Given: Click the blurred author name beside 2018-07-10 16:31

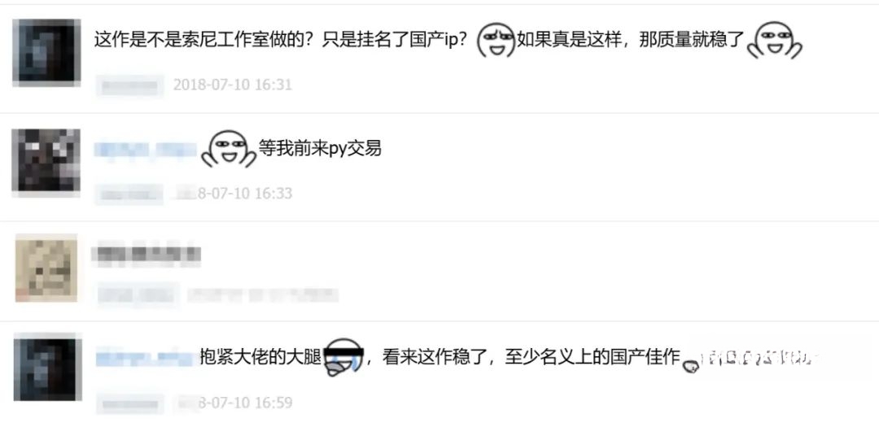Looking at the screenshot, I should 130,85.
